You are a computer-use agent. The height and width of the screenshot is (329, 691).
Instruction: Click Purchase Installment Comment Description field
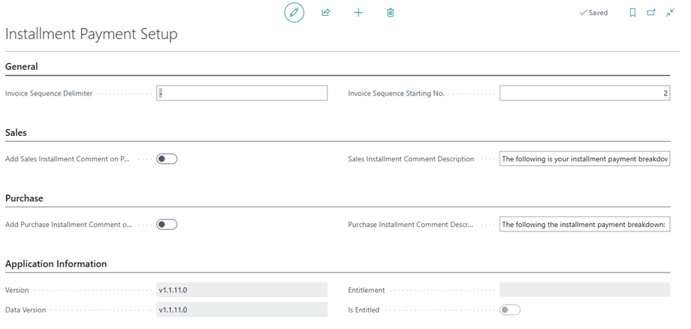(585, 225)
